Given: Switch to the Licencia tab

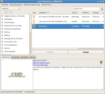Looking at the screenshot, I should 15,57.
